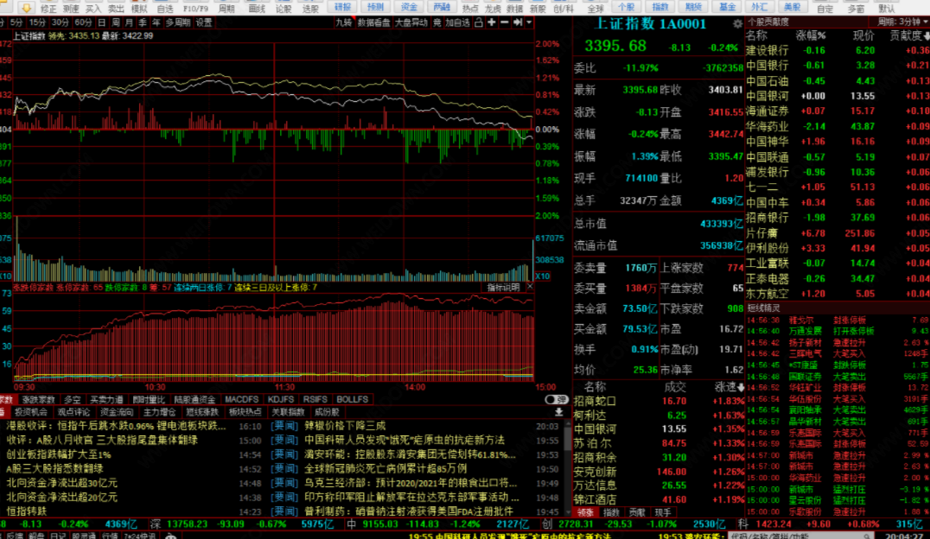Click the 研报 research report button

[343, 8]
